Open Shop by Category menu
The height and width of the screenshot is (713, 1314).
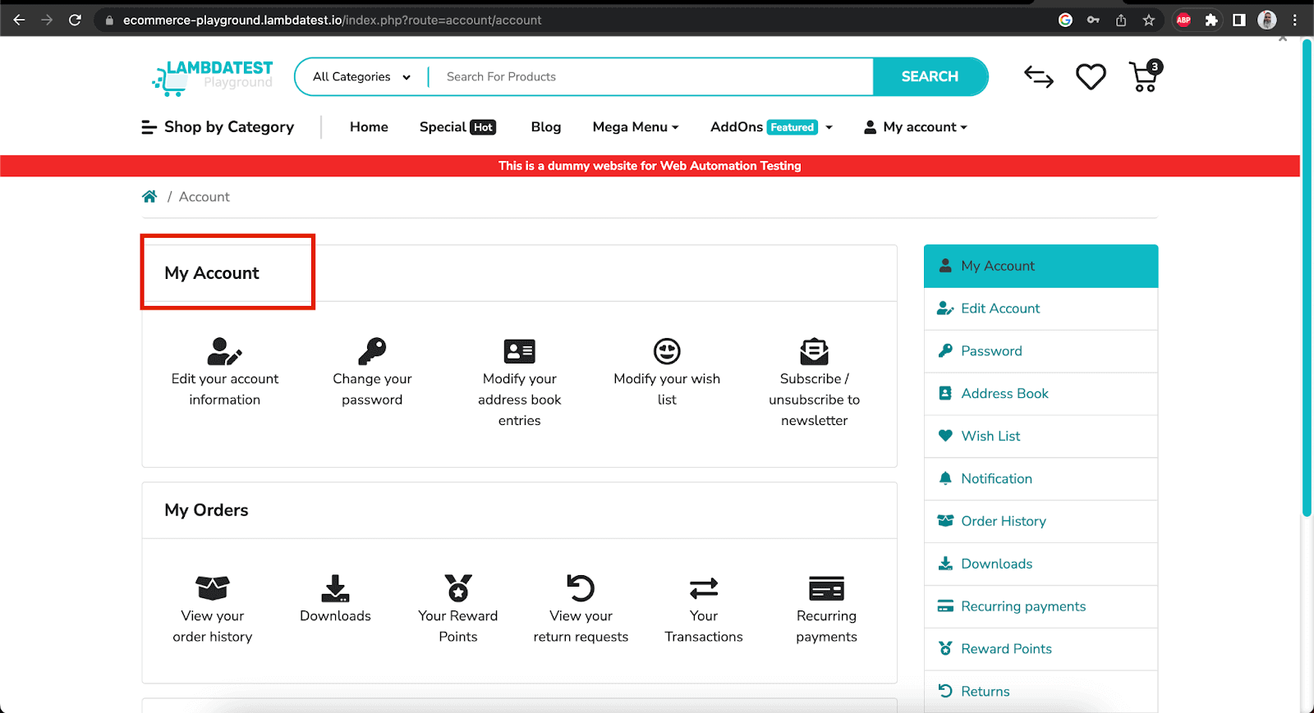(218, 127)
